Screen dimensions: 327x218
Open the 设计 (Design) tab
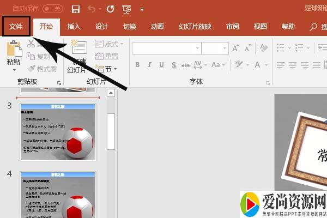point(101,27)
